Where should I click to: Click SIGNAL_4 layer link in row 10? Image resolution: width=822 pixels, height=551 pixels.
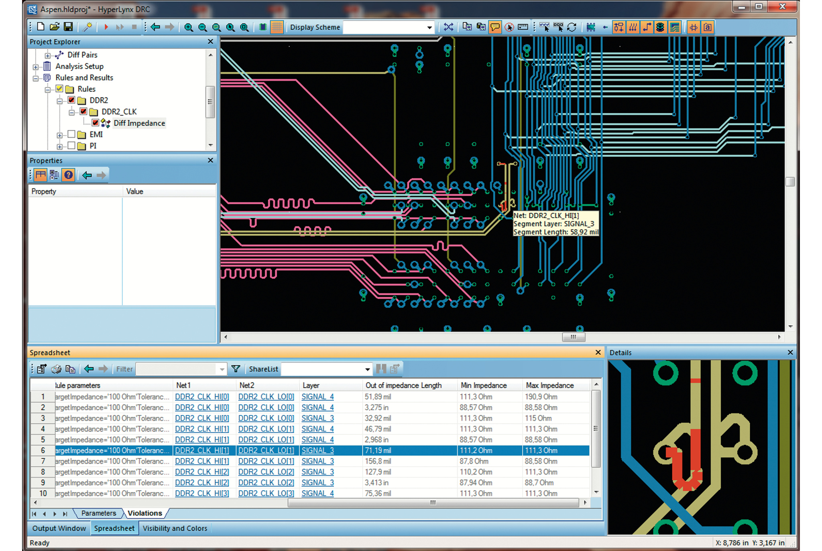[x=317, y=493]
